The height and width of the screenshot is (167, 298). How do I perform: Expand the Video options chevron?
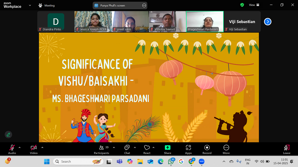[42, 147]
